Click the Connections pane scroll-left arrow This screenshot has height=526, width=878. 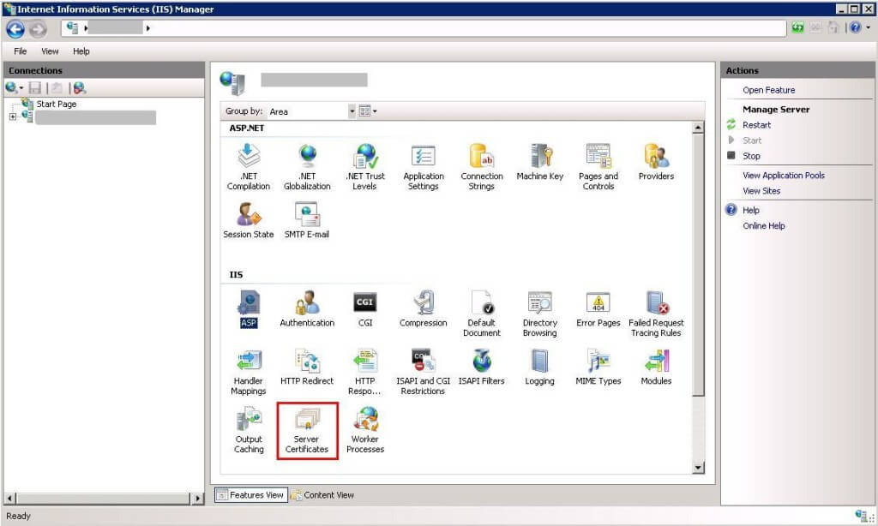tap(10, 498)
